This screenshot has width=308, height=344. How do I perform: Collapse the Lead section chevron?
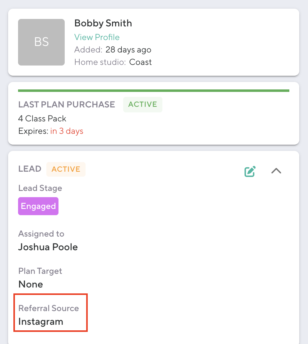click(x=276, y=171)
